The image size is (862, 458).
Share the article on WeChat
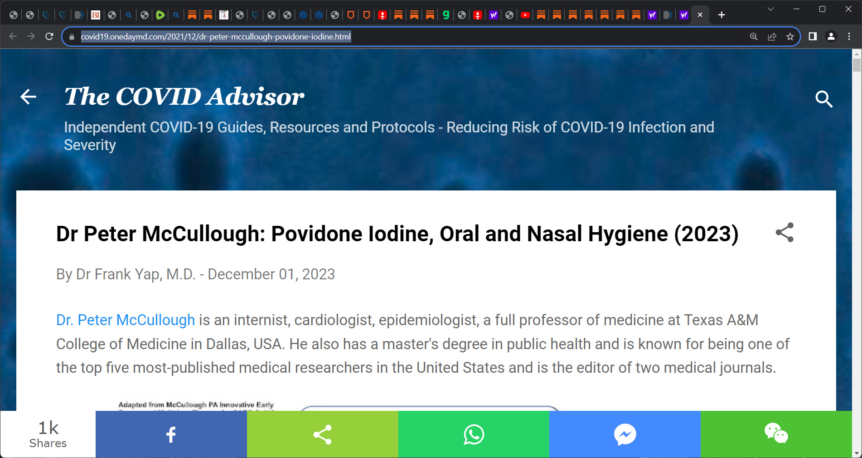pyautogui.click(x=776, y=434)
